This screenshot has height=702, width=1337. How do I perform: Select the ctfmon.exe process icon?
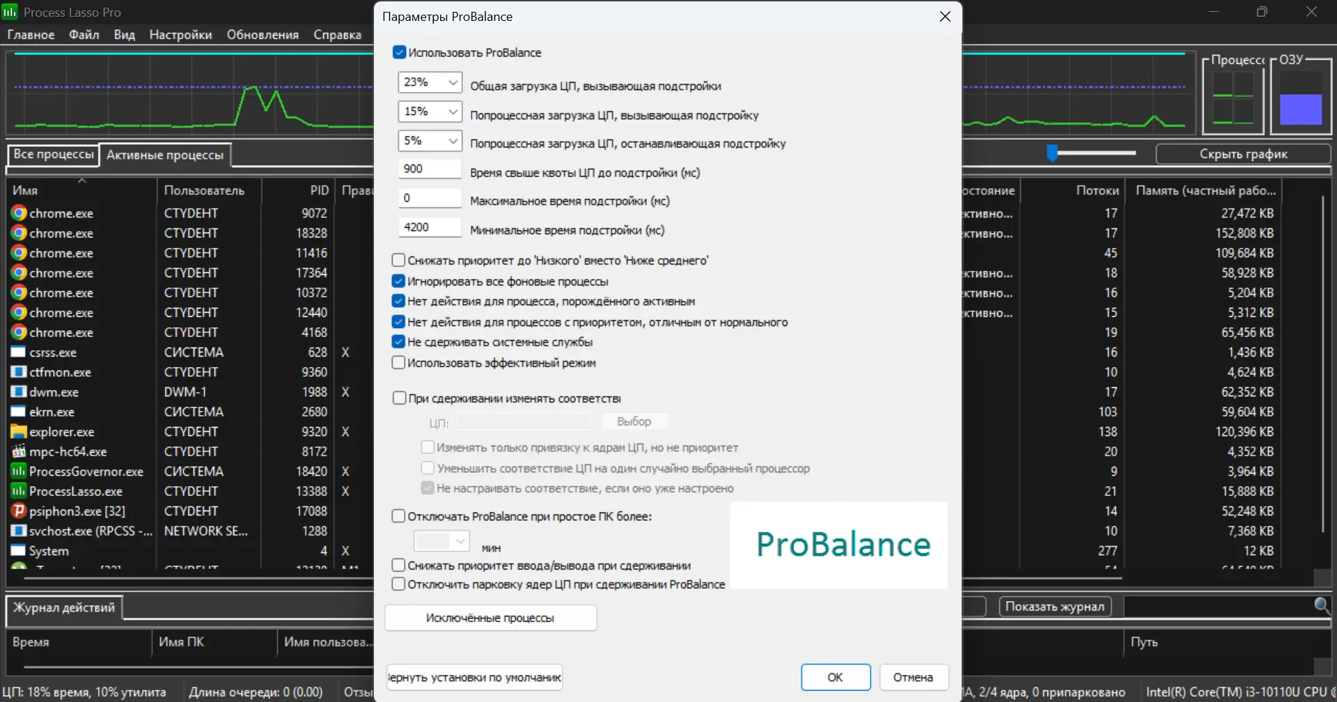click(x=19, y=372)
